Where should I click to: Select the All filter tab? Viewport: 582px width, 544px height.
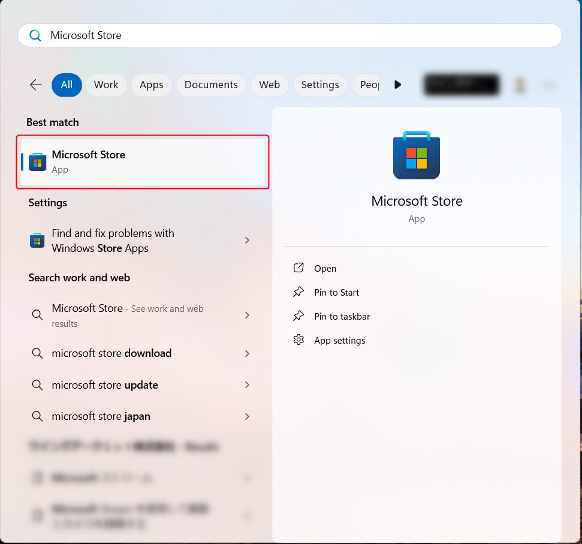(67, 85)
